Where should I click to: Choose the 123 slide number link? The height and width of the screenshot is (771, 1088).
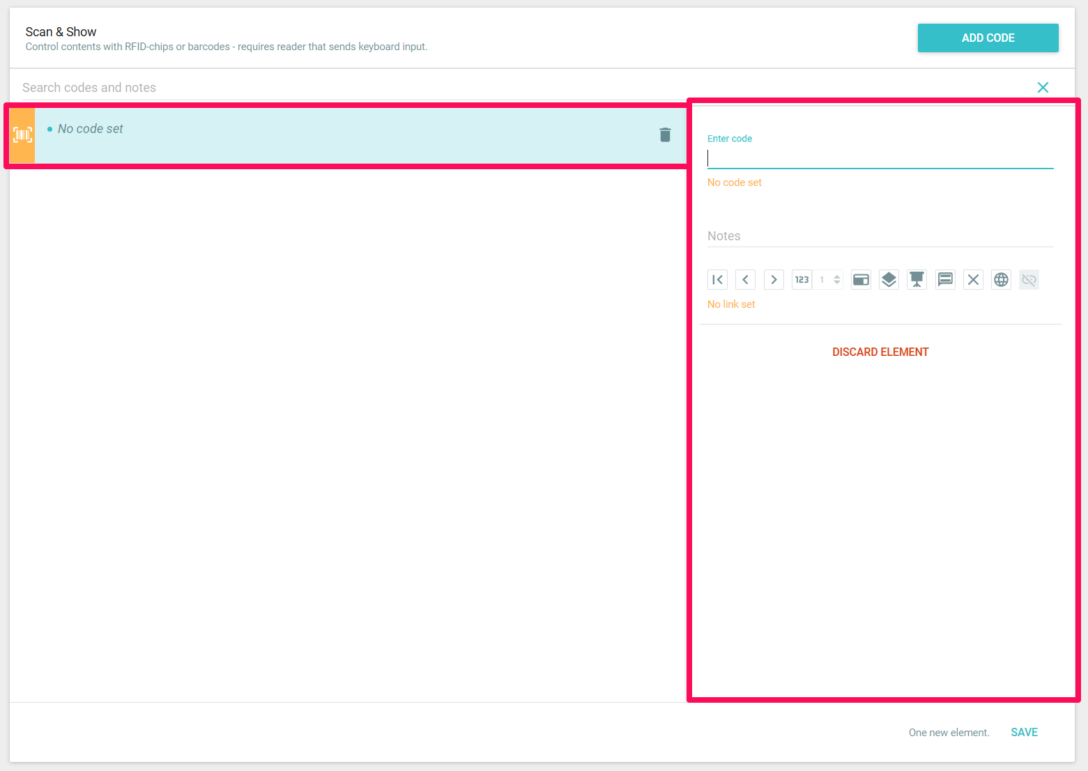[802, 280]
